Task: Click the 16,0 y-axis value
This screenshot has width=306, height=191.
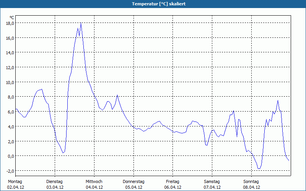Action: (10, 38)
